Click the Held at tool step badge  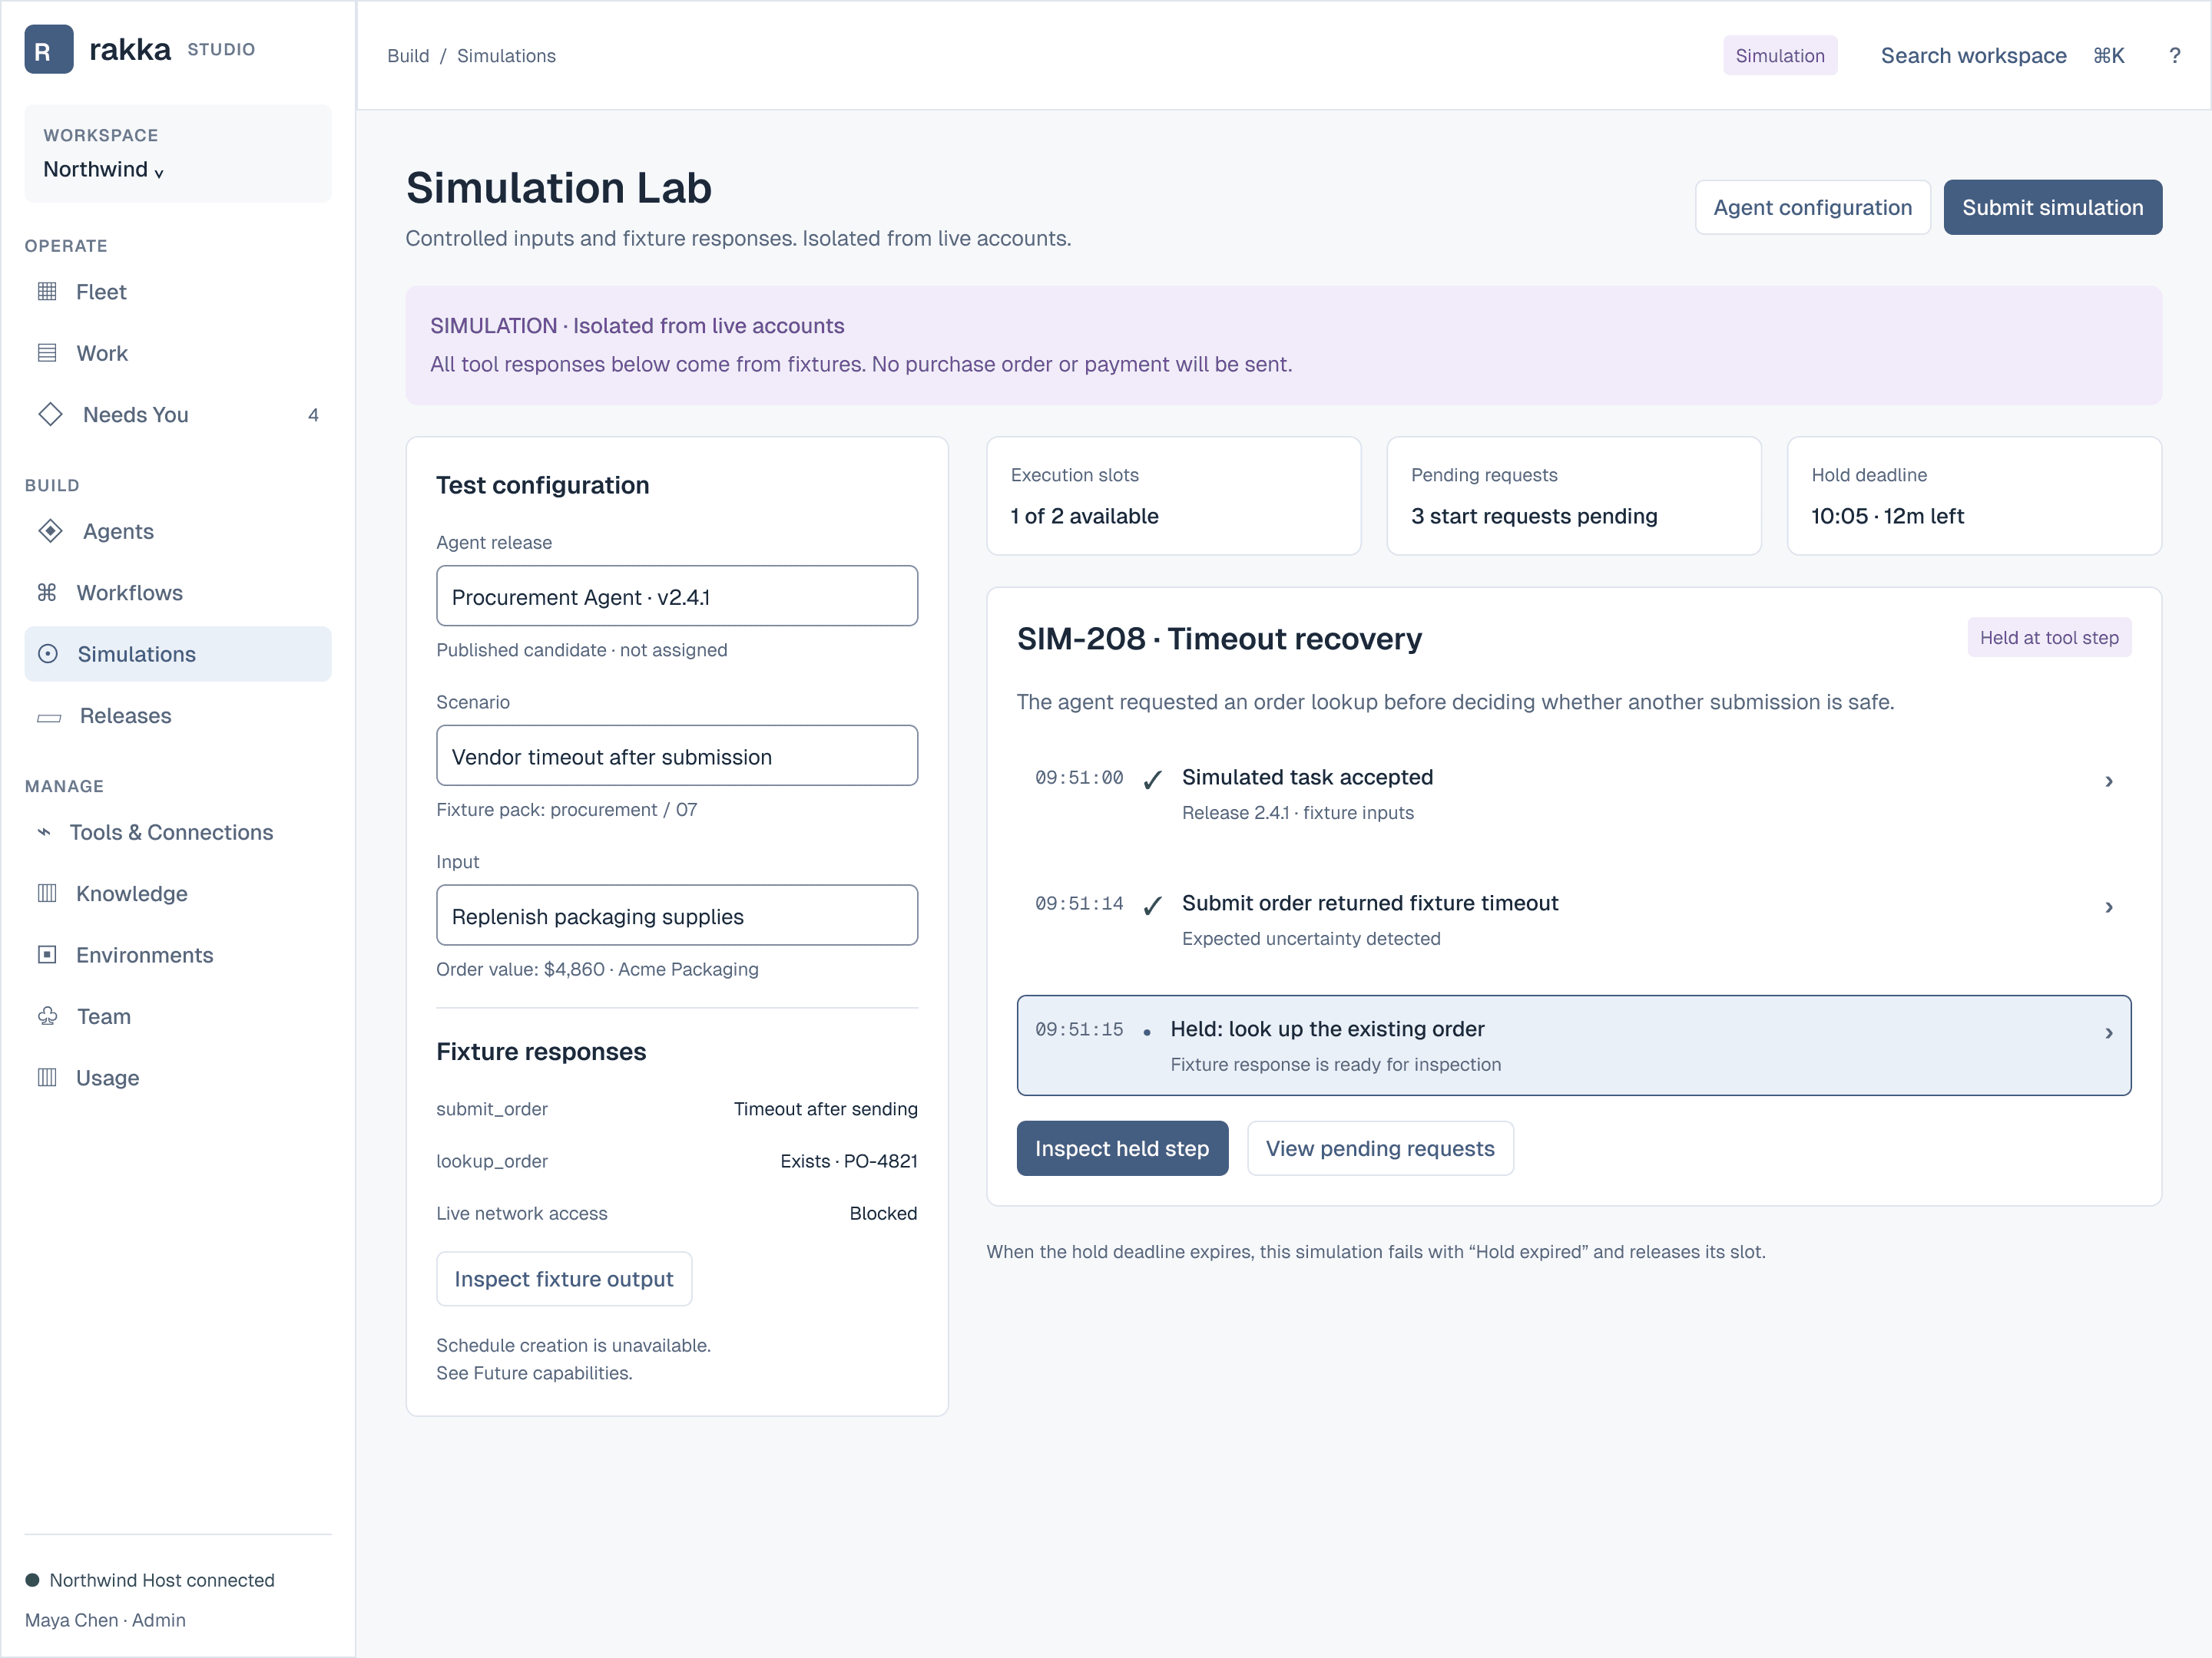(2049, 638)
